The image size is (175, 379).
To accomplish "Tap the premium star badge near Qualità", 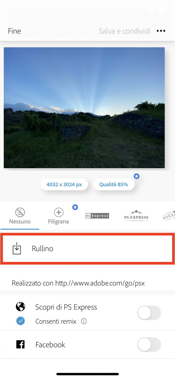I will [137, 176].
